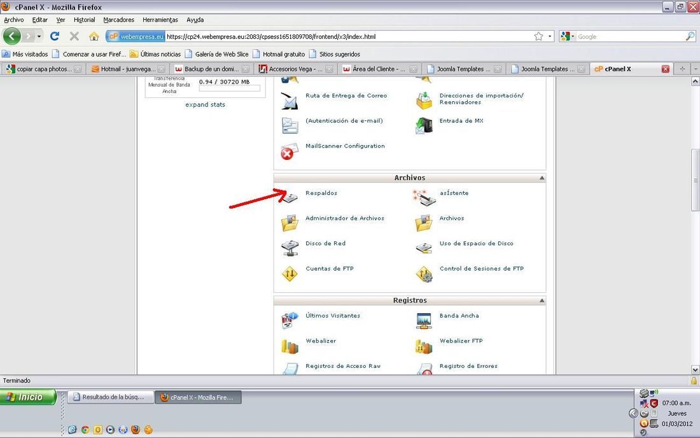Click the expand stats link
700x438 pixels.
tap(206, 104)
